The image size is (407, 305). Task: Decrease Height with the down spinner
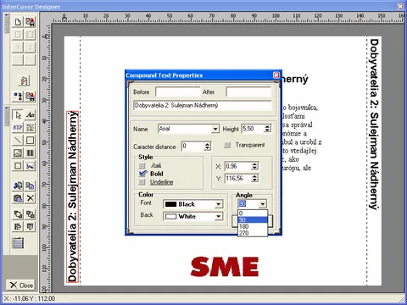coord(267,130)
